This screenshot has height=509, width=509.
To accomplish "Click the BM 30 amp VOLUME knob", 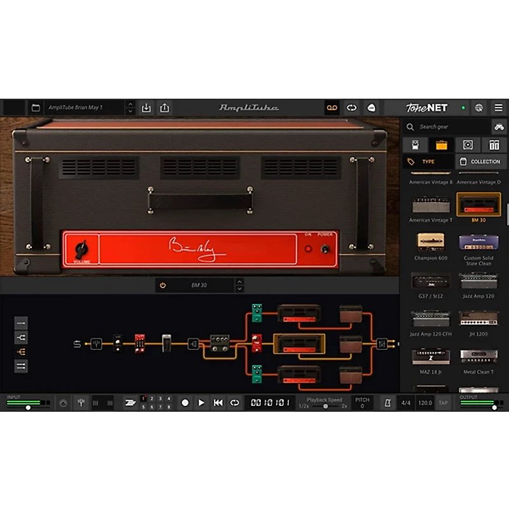I will click(81, 249).
